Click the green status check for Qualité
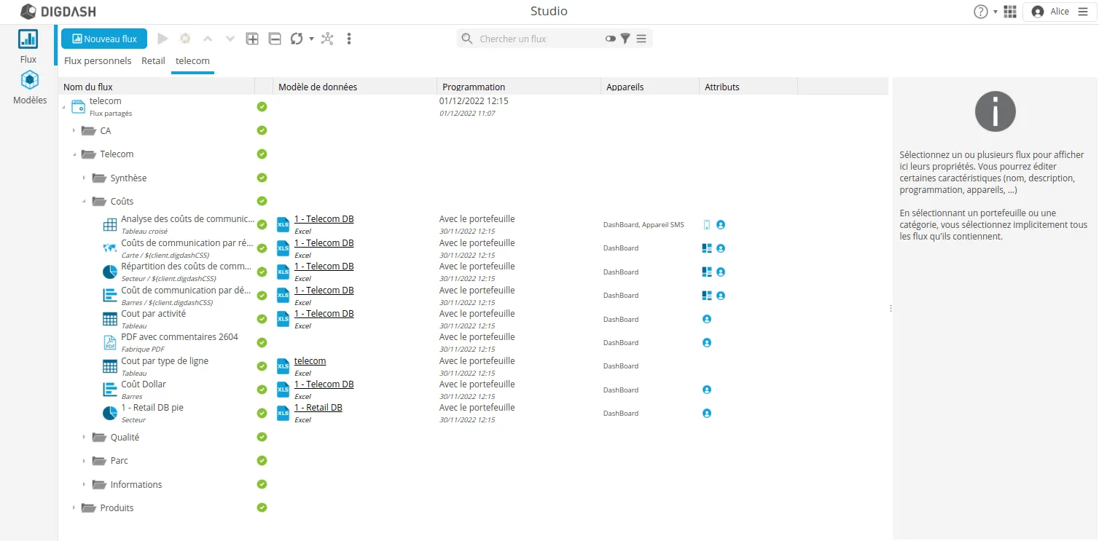This screenshot has height=541, width=1099. pyautogui.click(x=262, y=437)
